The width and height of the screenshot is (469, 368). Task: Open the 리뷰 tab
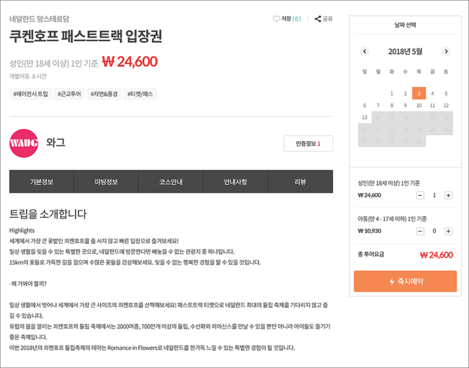click(300, 182)
